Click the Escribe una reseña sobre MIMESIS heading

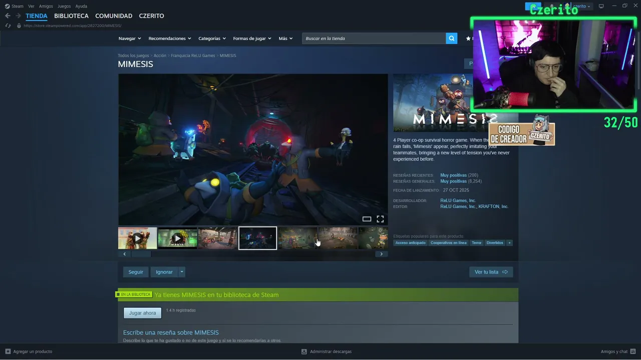171,332
